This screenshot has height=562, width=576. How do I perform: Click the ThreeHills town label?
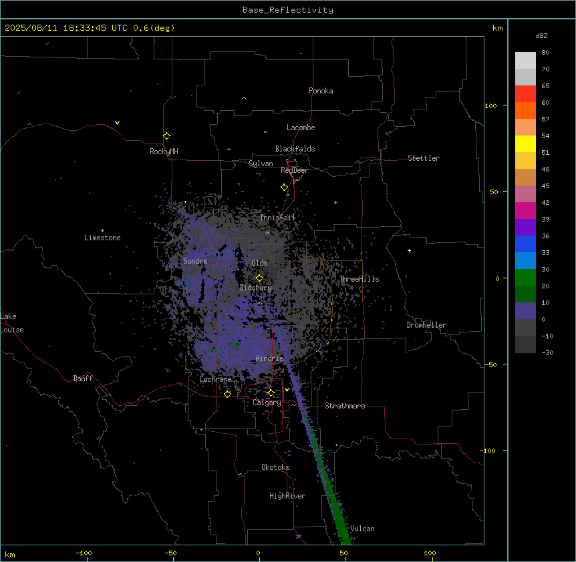tap(359, 279)
